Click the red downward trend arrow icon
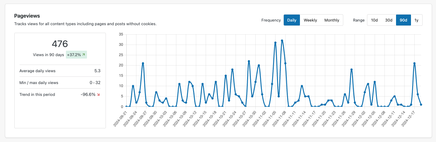This screenshot has height=142, width=436. point(98,95)
